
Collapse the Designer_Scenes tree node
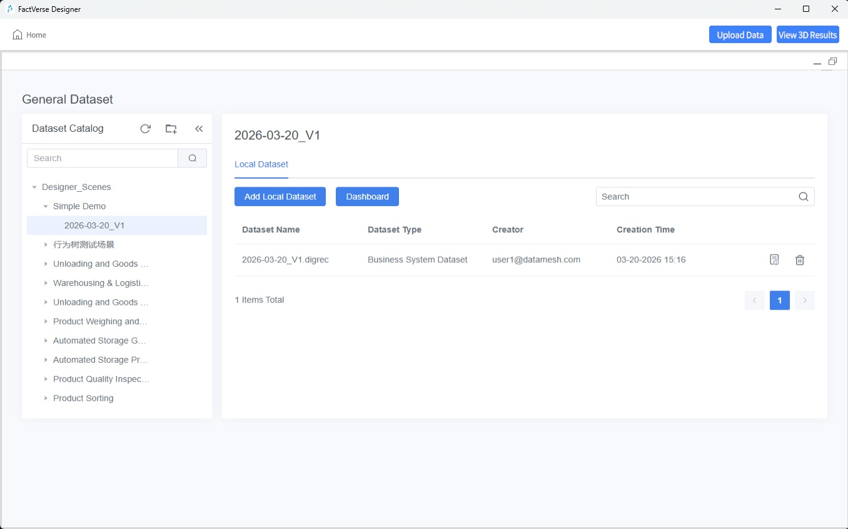[x=34, y=187]
